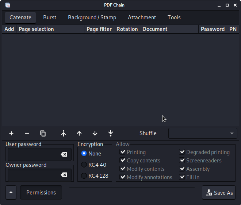The image size is (241, 205).
Task: Click Rotation column header
Action: (127, 29)
